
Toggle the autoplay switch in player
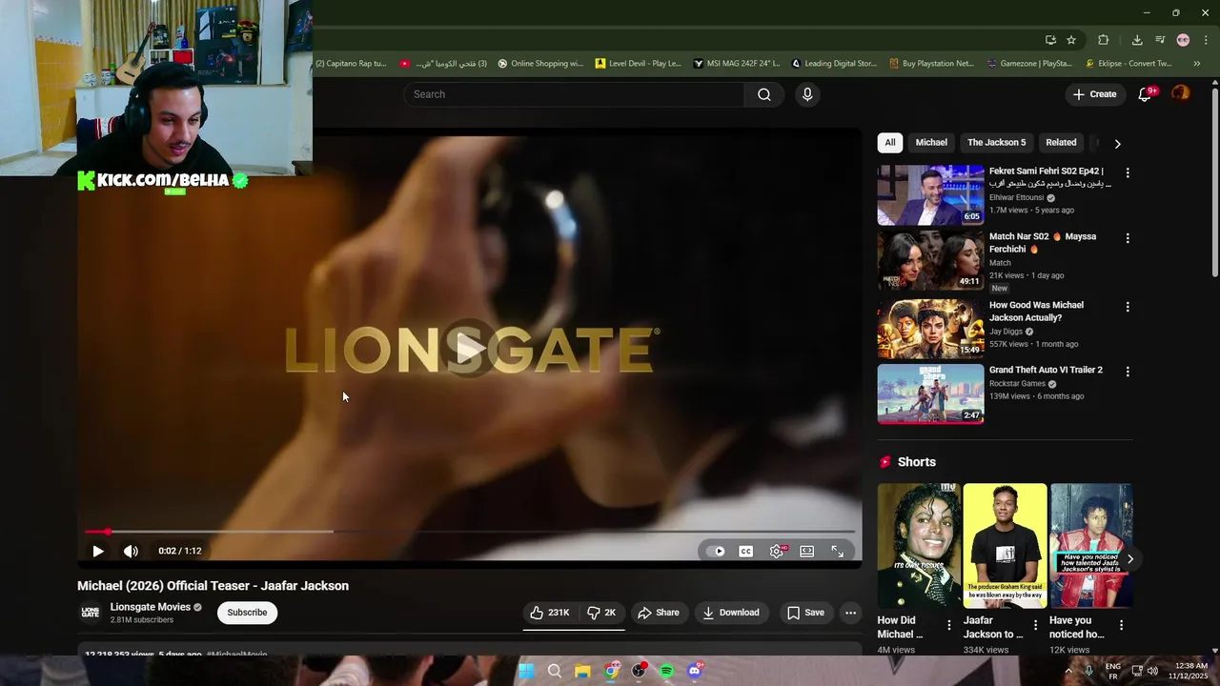(x=715, y=551)
